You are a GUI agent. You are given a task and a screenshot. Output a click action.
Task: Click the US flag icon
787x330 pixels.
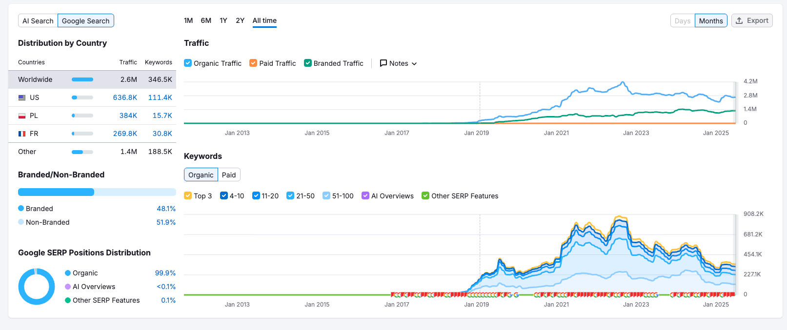pos(22,97)
